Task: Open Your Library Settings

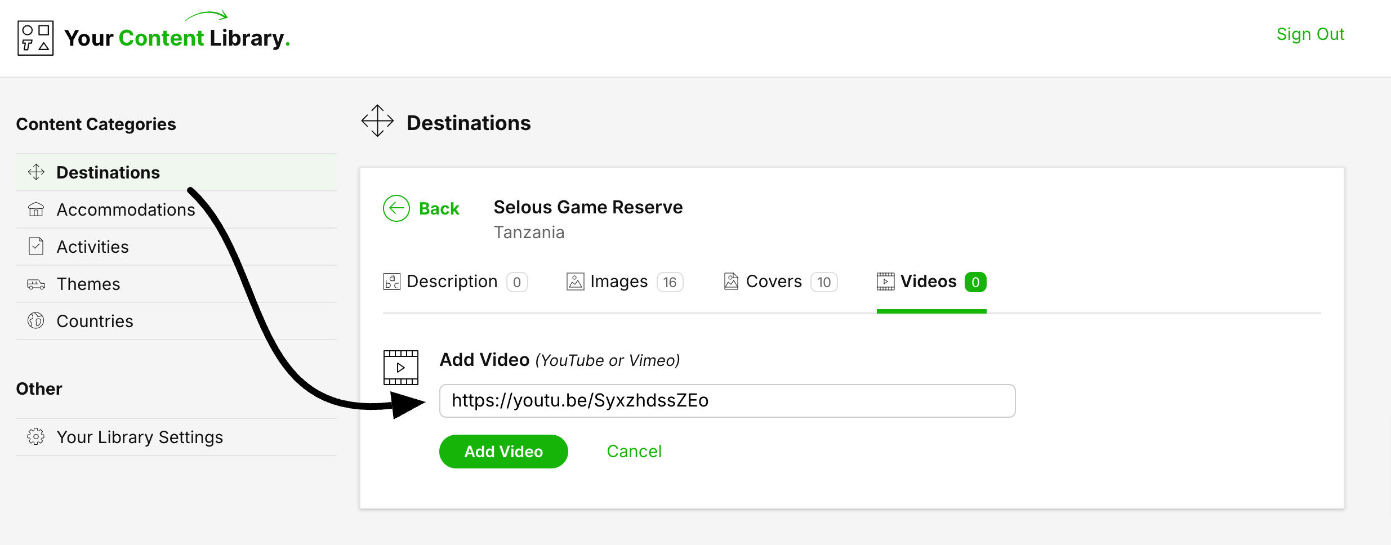Action: (140, 437)
